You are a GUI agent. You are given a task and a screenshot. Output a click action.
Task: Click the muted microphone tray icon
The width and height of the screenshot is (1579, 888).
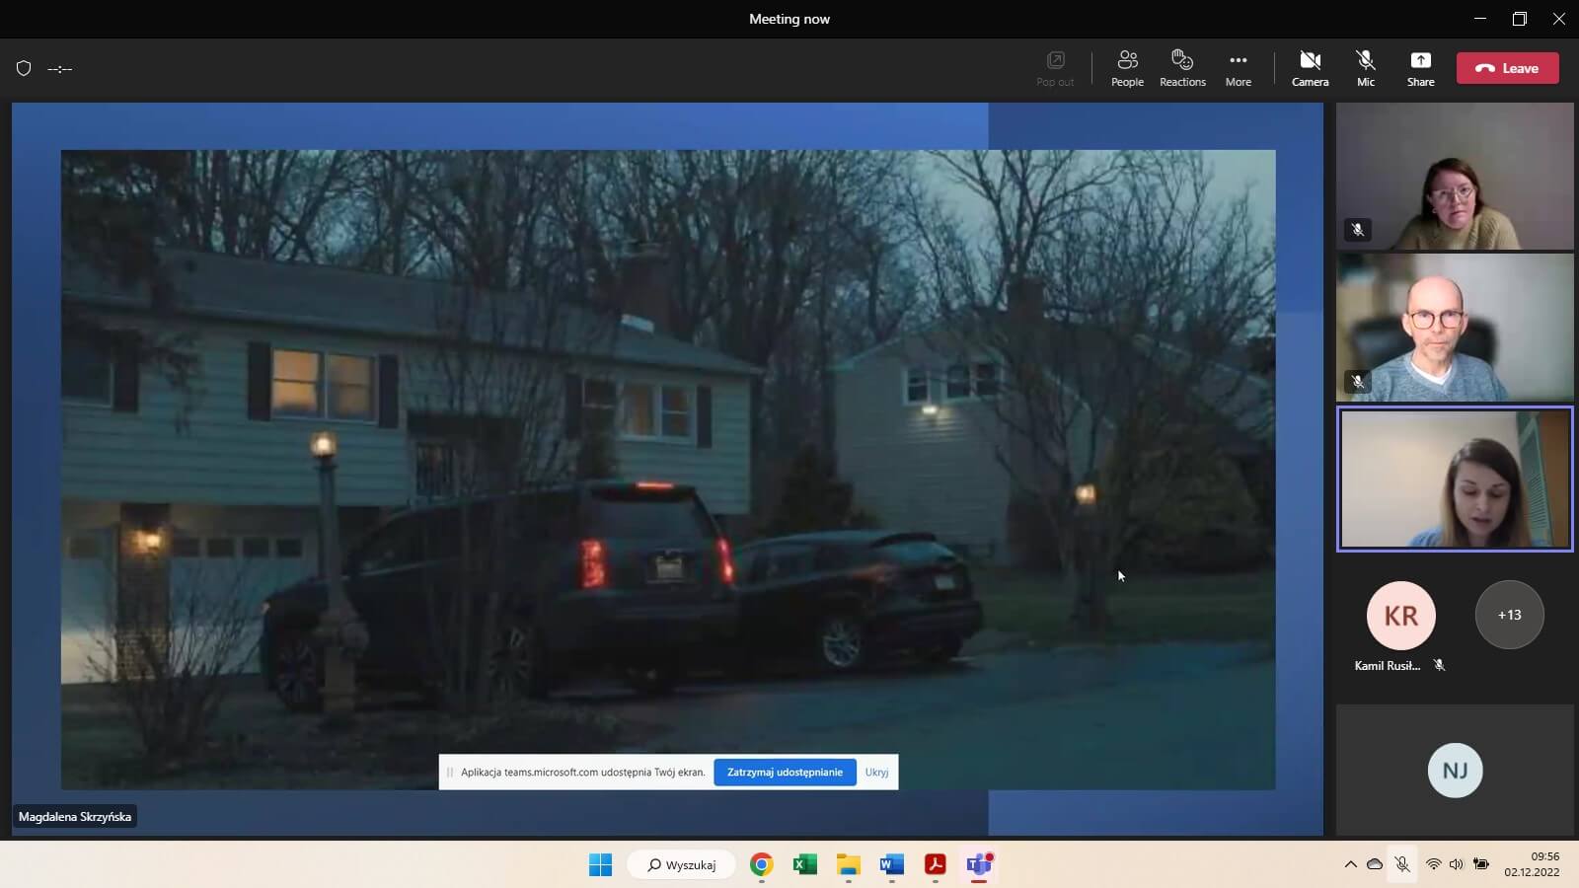(x=1402, y=864)
